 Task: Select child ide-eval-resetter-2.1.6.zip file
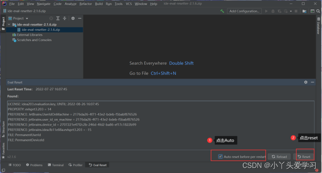[x=41, y=30]
